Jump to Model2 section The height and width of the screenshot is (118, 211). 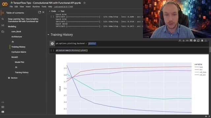point(15,57)
